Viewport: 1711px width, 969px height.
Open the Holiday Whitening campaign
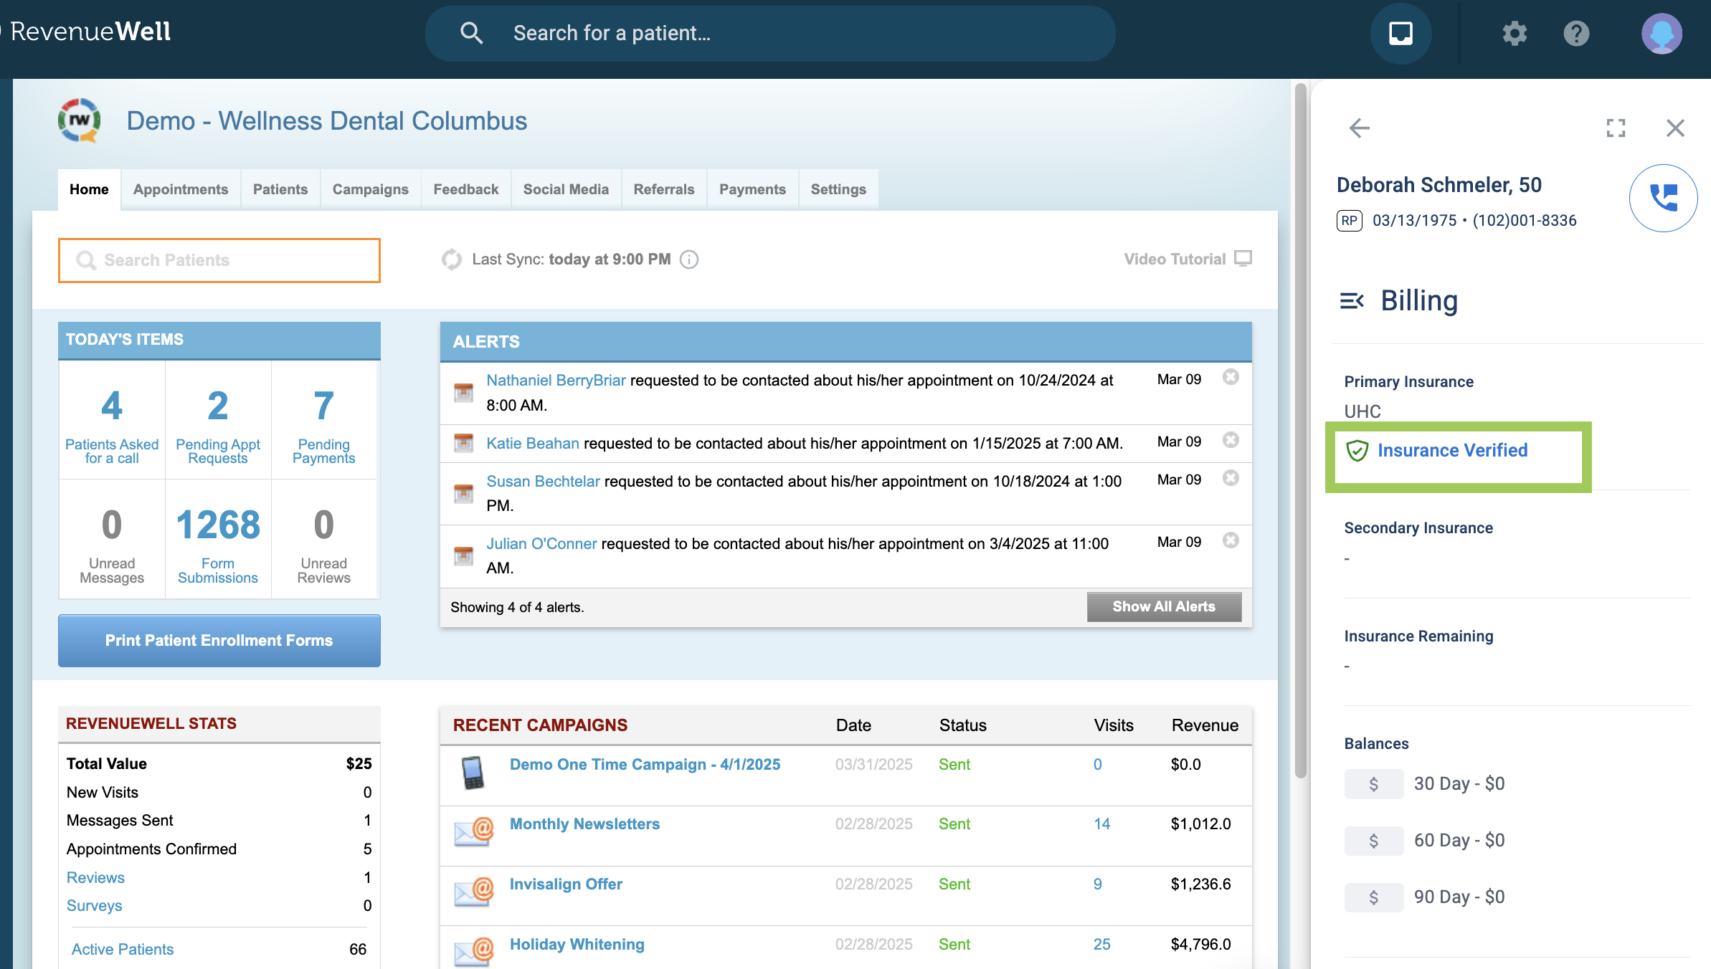[x=577, y=945]
